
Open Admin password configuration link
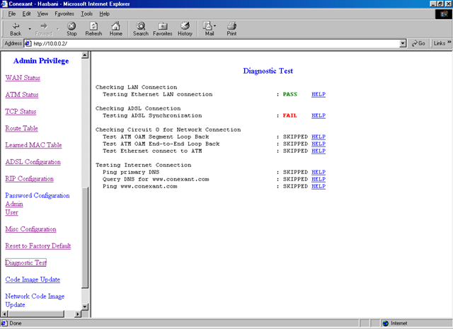click(x=14, y=204)
